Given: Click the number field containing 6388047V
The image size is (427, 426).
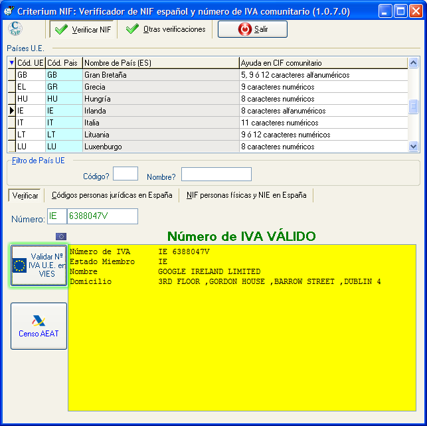Looking at the screenshot, I should click(102, 216).
